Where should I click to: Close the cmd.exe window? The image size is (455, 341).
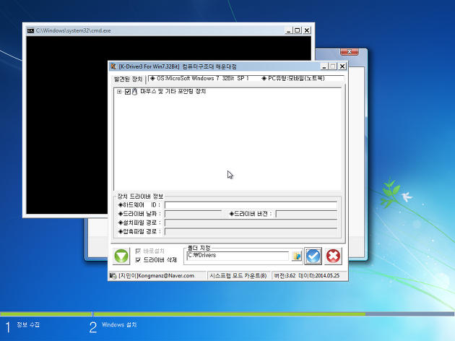(x=307, y=30)
